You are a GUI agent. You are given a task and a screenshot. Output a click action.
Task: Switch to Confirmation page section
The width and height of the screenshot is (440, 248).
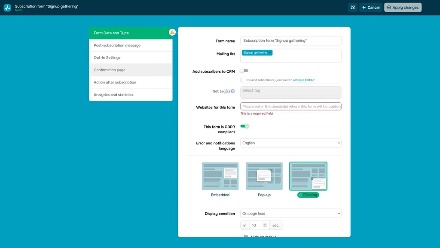[x=131, y=70]
